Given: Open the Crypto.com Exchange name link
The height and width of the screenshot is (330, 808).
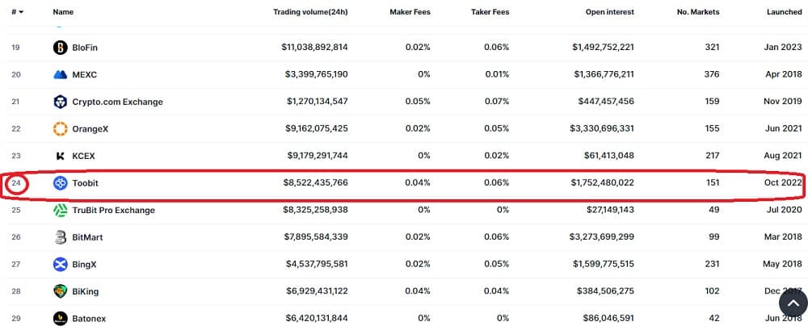Looking at the screenshot, I should click(x=117, y=102).
